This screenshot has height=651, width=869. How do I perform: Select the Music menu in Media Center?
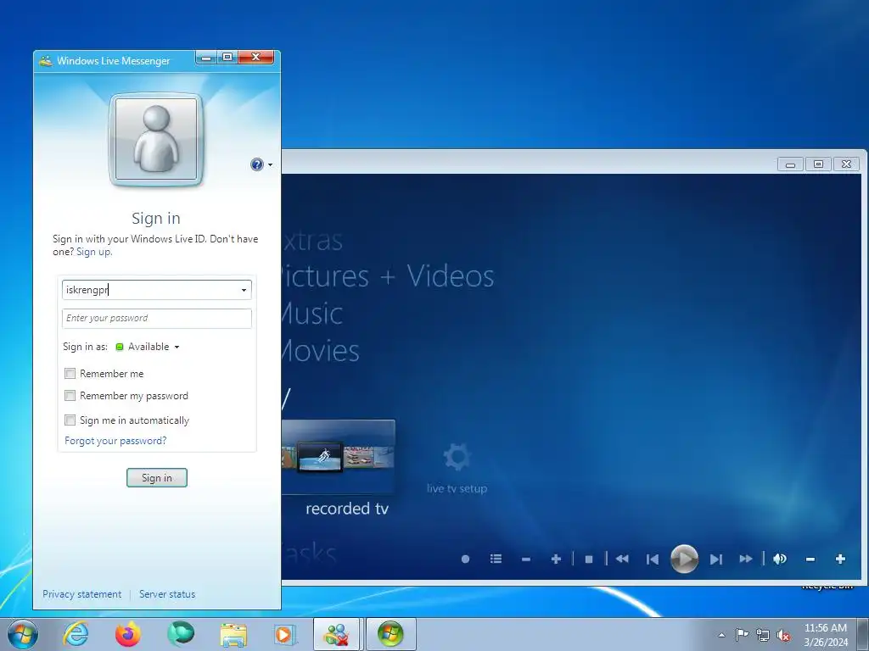click(x=312, y=314)
